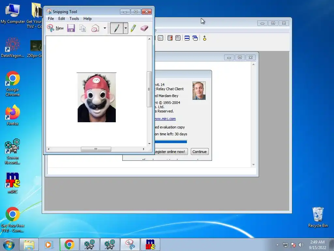Open Firefox desktop shortcut

pyautogui.click(x=13, y=115)
